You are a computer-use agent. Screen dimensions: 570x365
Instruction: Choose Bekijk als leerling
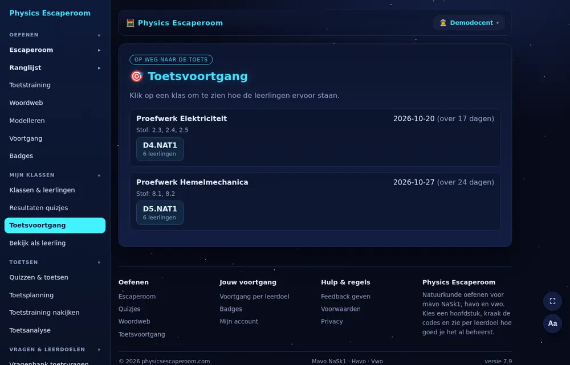(55, 243)
